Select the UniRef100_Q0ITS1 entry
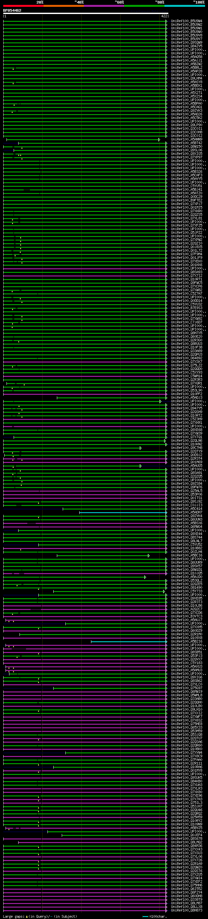 pyautogui.click(x=187, y=498)
